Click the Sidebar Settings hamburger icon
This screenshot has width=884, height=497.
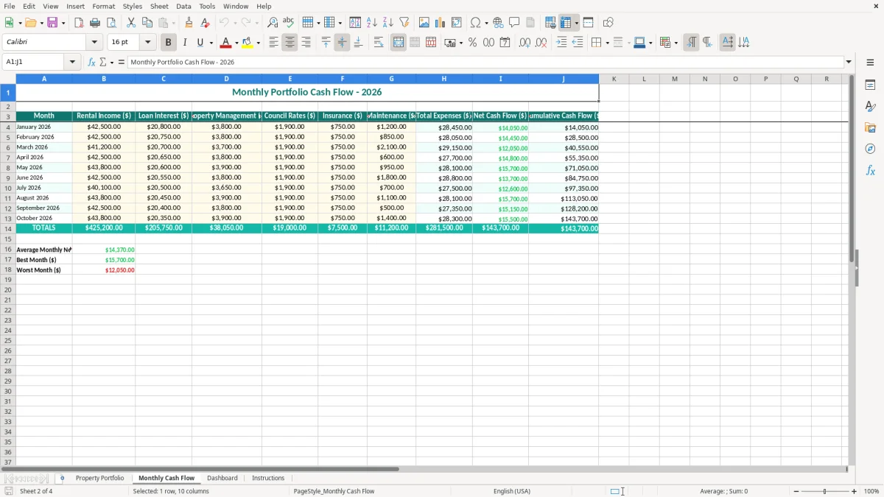[x=870, y=63]
